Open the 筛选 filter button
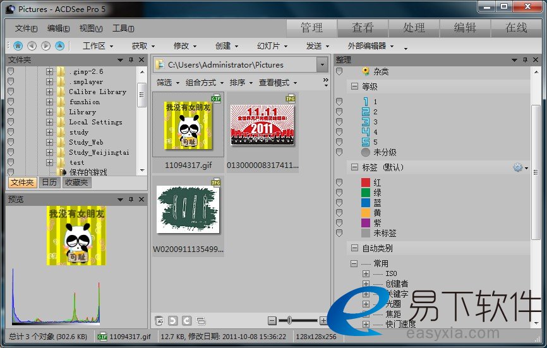547x348 pixels. (167, 83)
